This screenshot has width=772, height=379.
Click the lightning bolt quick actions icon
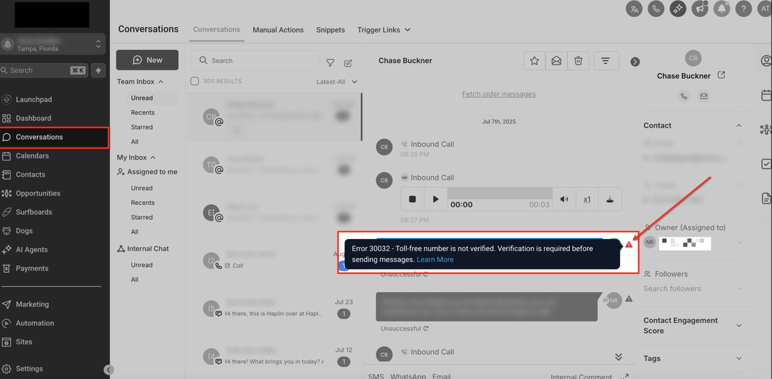pyautogui.click(x=98, y=71)
